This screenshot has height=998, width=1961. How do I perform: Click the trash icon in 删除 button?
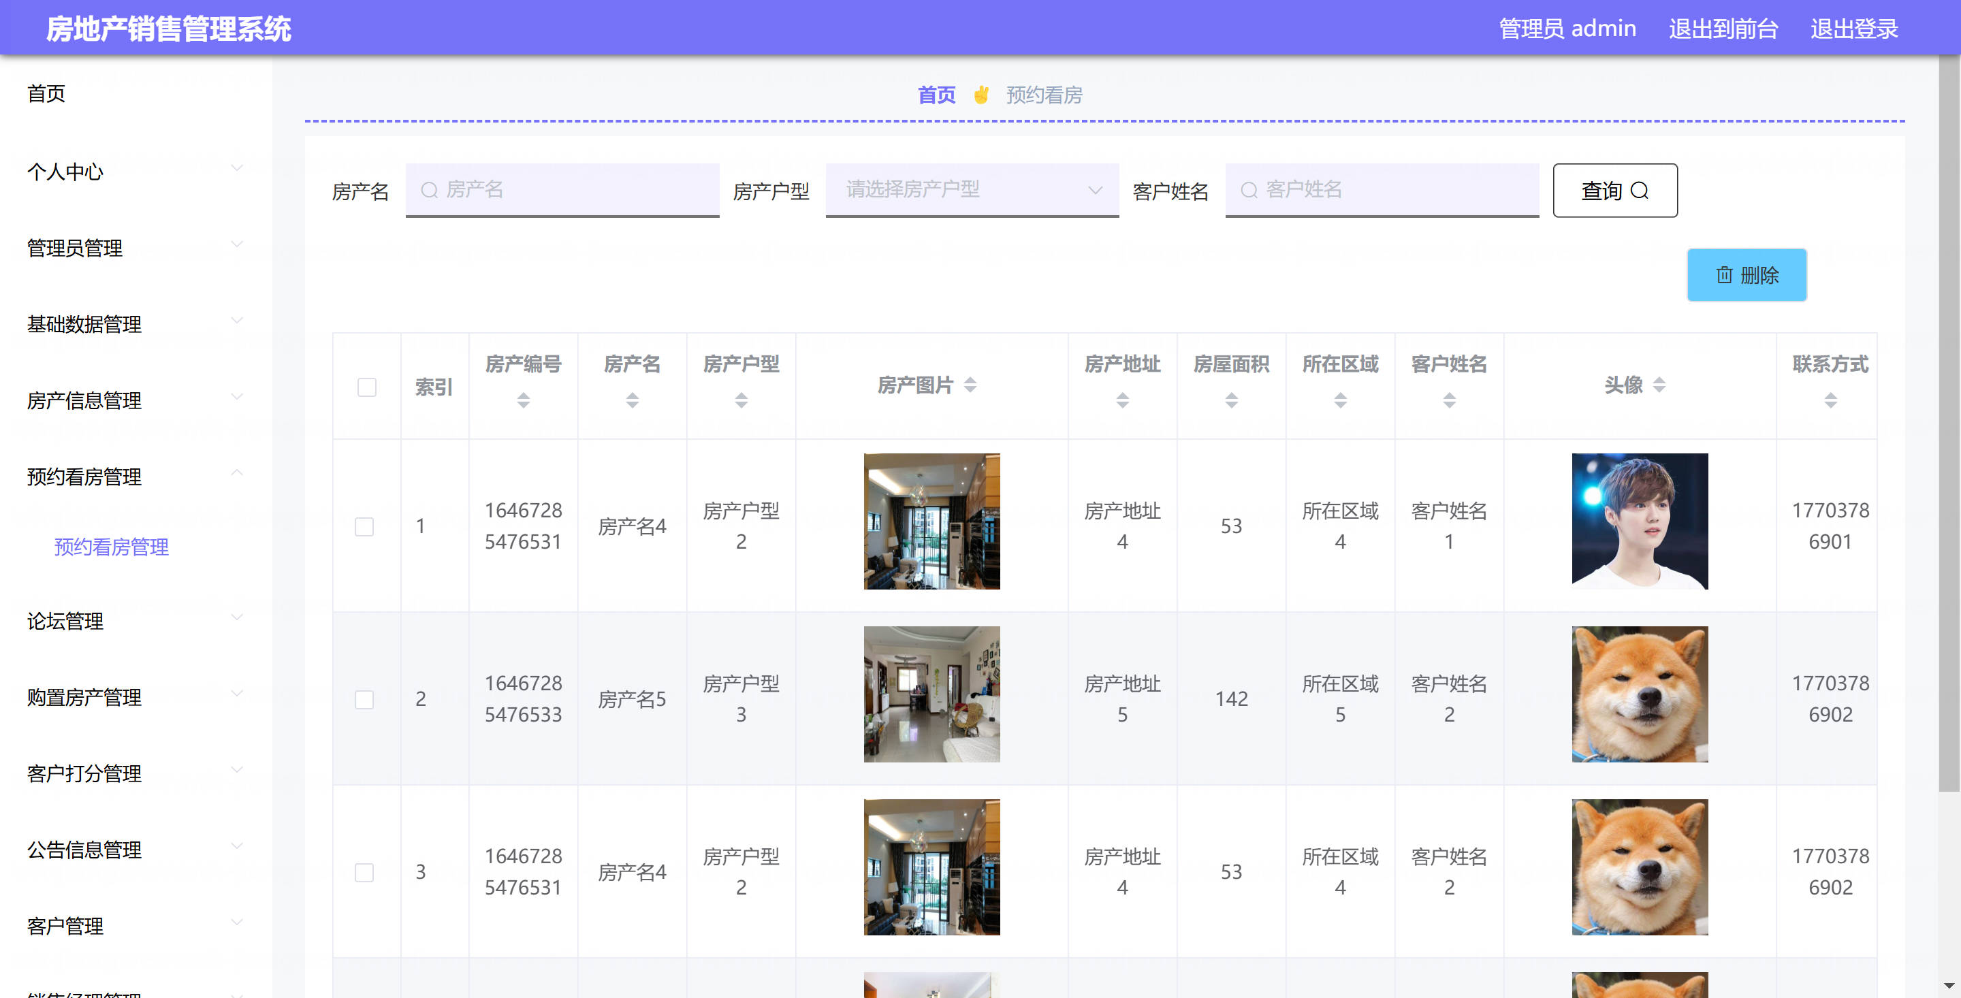click(x=1724, y=275)
